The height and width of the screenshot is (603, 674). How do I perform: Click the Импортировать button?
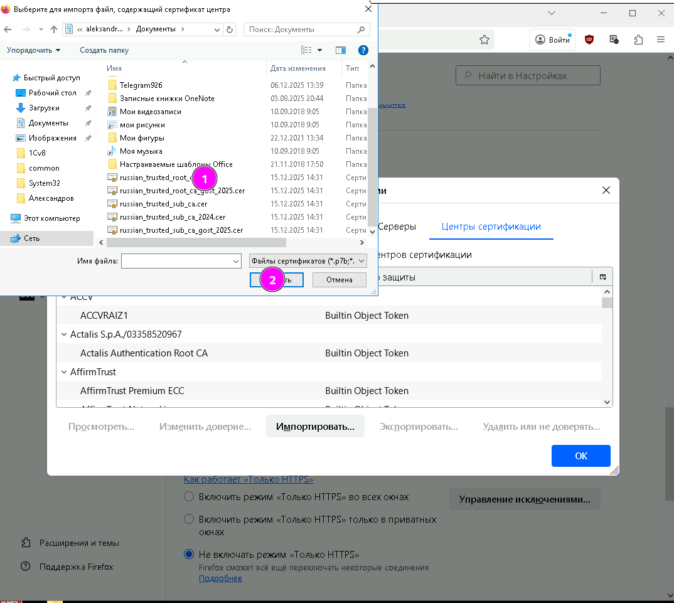(315, 427)
